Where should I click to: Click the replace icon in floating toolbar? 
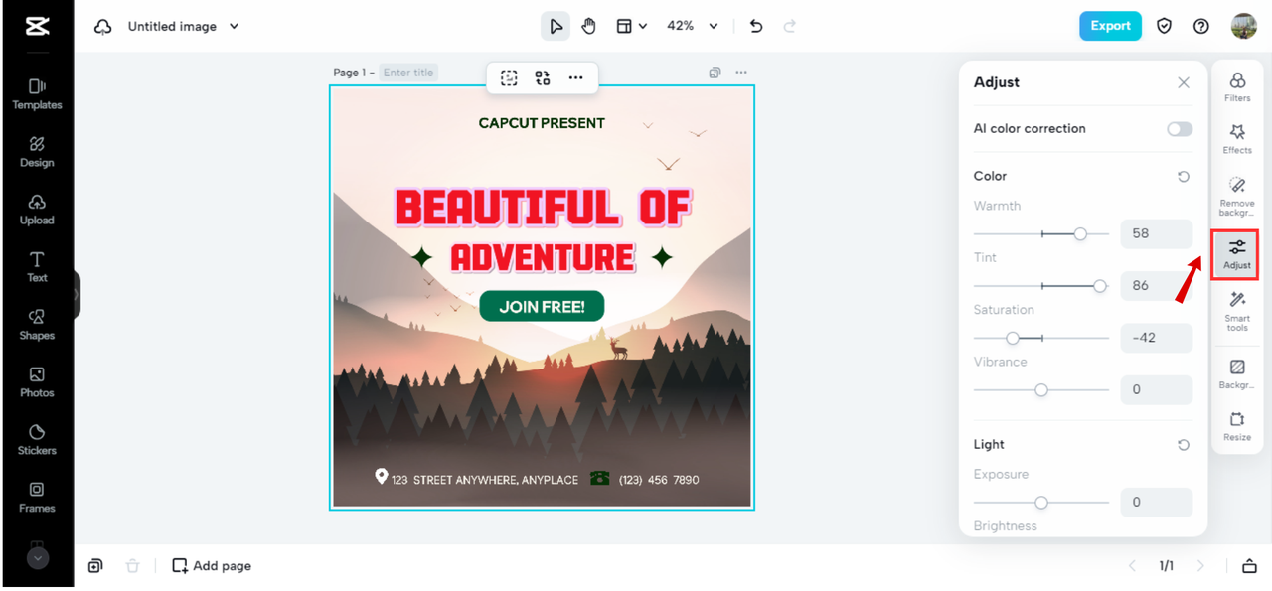pos(543,77)
